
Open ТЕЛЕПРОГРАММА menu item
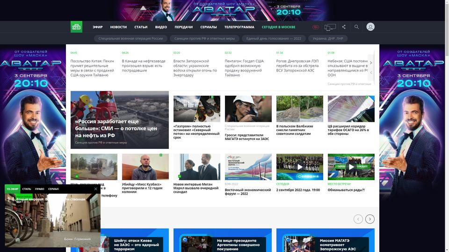click(x=239, y=27)
